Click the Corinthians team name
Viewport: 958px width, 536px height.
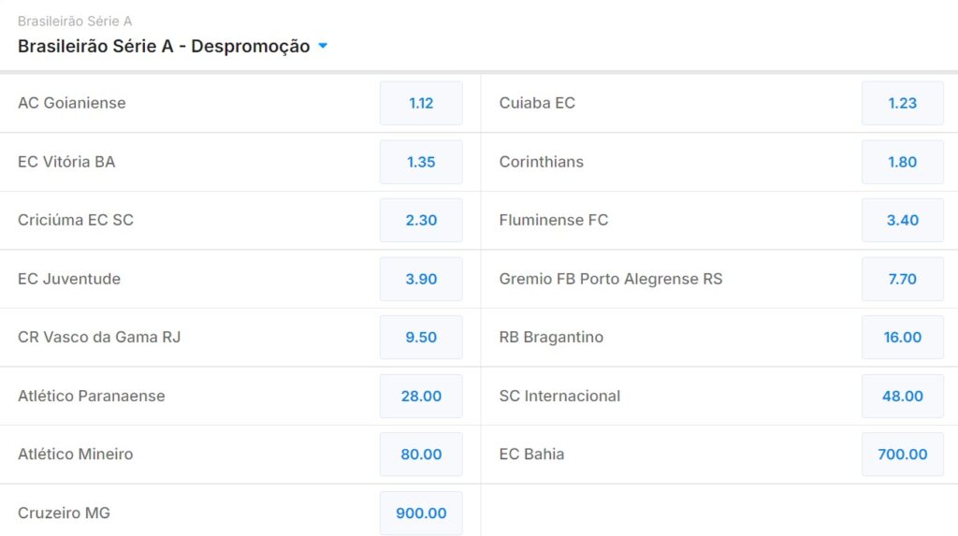pyautogui.click(x=541, y=162)
